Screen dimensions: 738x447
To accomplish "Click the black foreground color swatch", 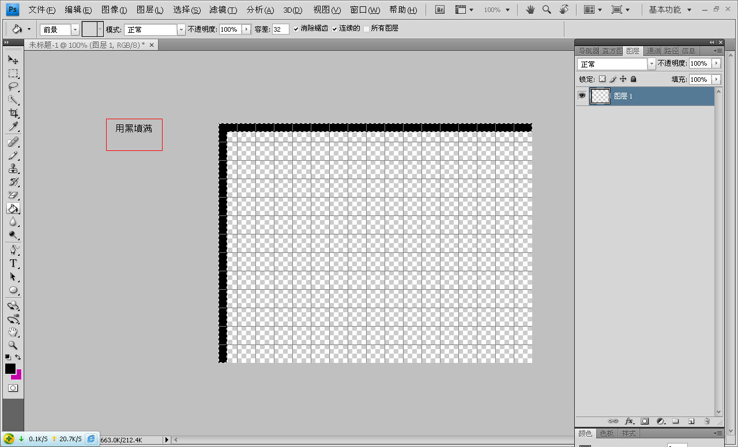I will tap(10, 368).
